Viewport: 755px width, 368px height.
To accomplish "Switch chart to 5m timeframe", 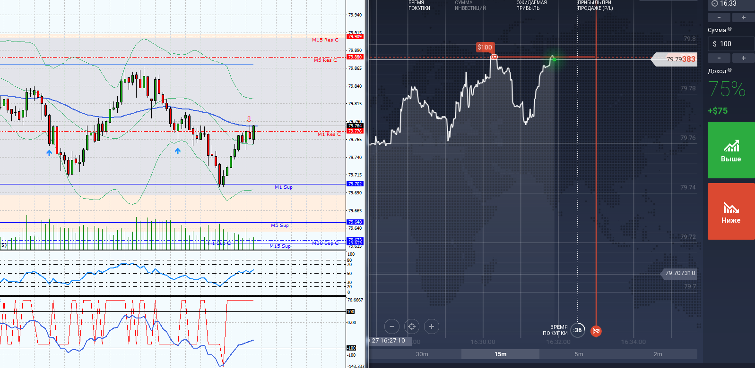I will point(579,354).
